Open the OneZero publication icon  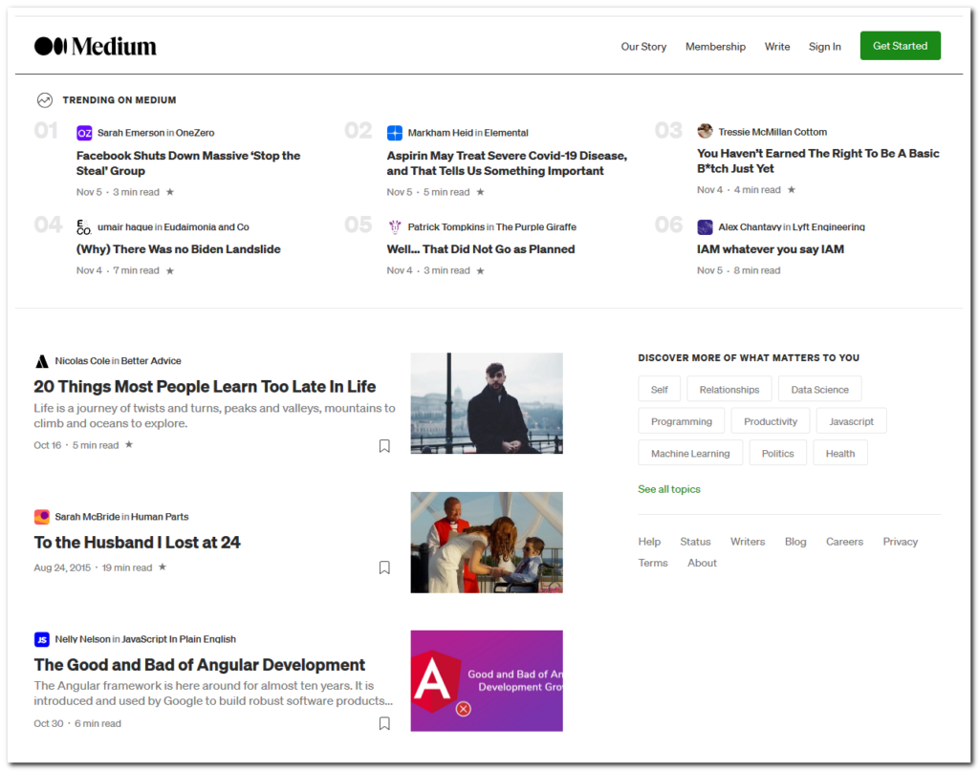pos(84,133)
